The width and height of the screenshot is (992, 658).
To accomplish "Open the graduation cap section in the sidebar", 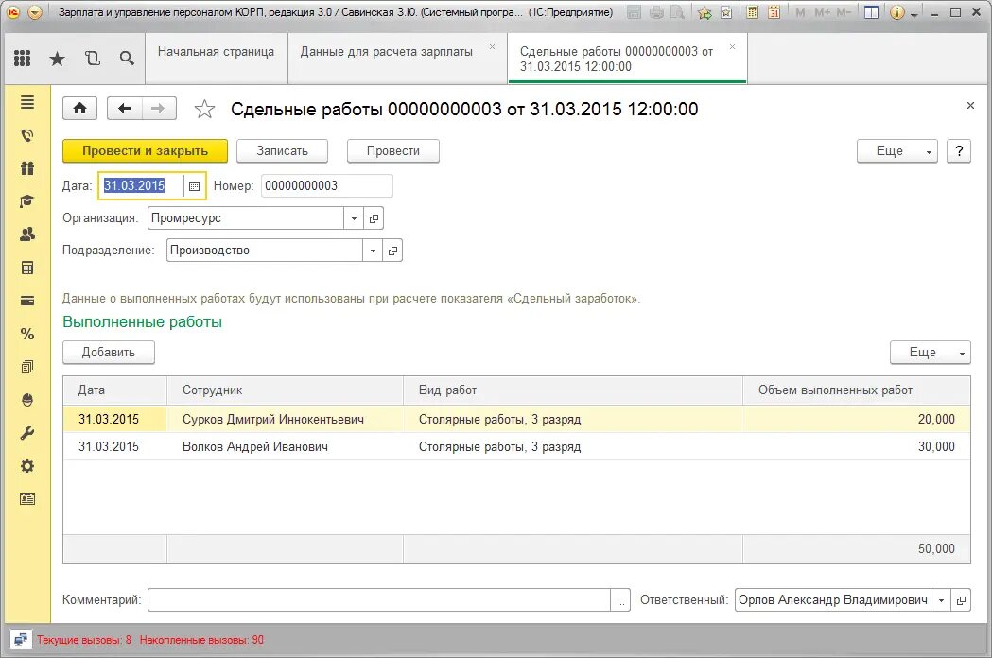I will (x=27, y=201).
